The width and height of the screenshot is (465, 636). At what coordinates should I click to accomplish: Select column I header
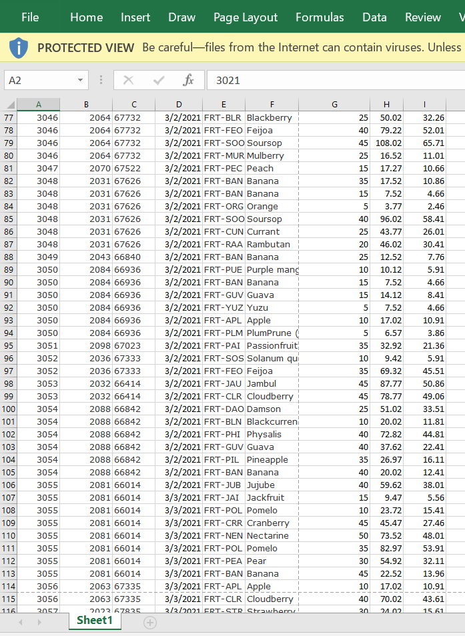[x=424, y=105]
